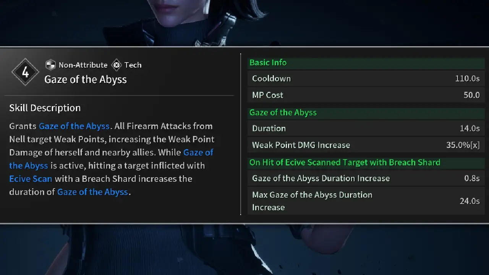Click the diamond skill level 4 emblem
This screenshot has height=275, width=489.
click(x=25, y=72)
